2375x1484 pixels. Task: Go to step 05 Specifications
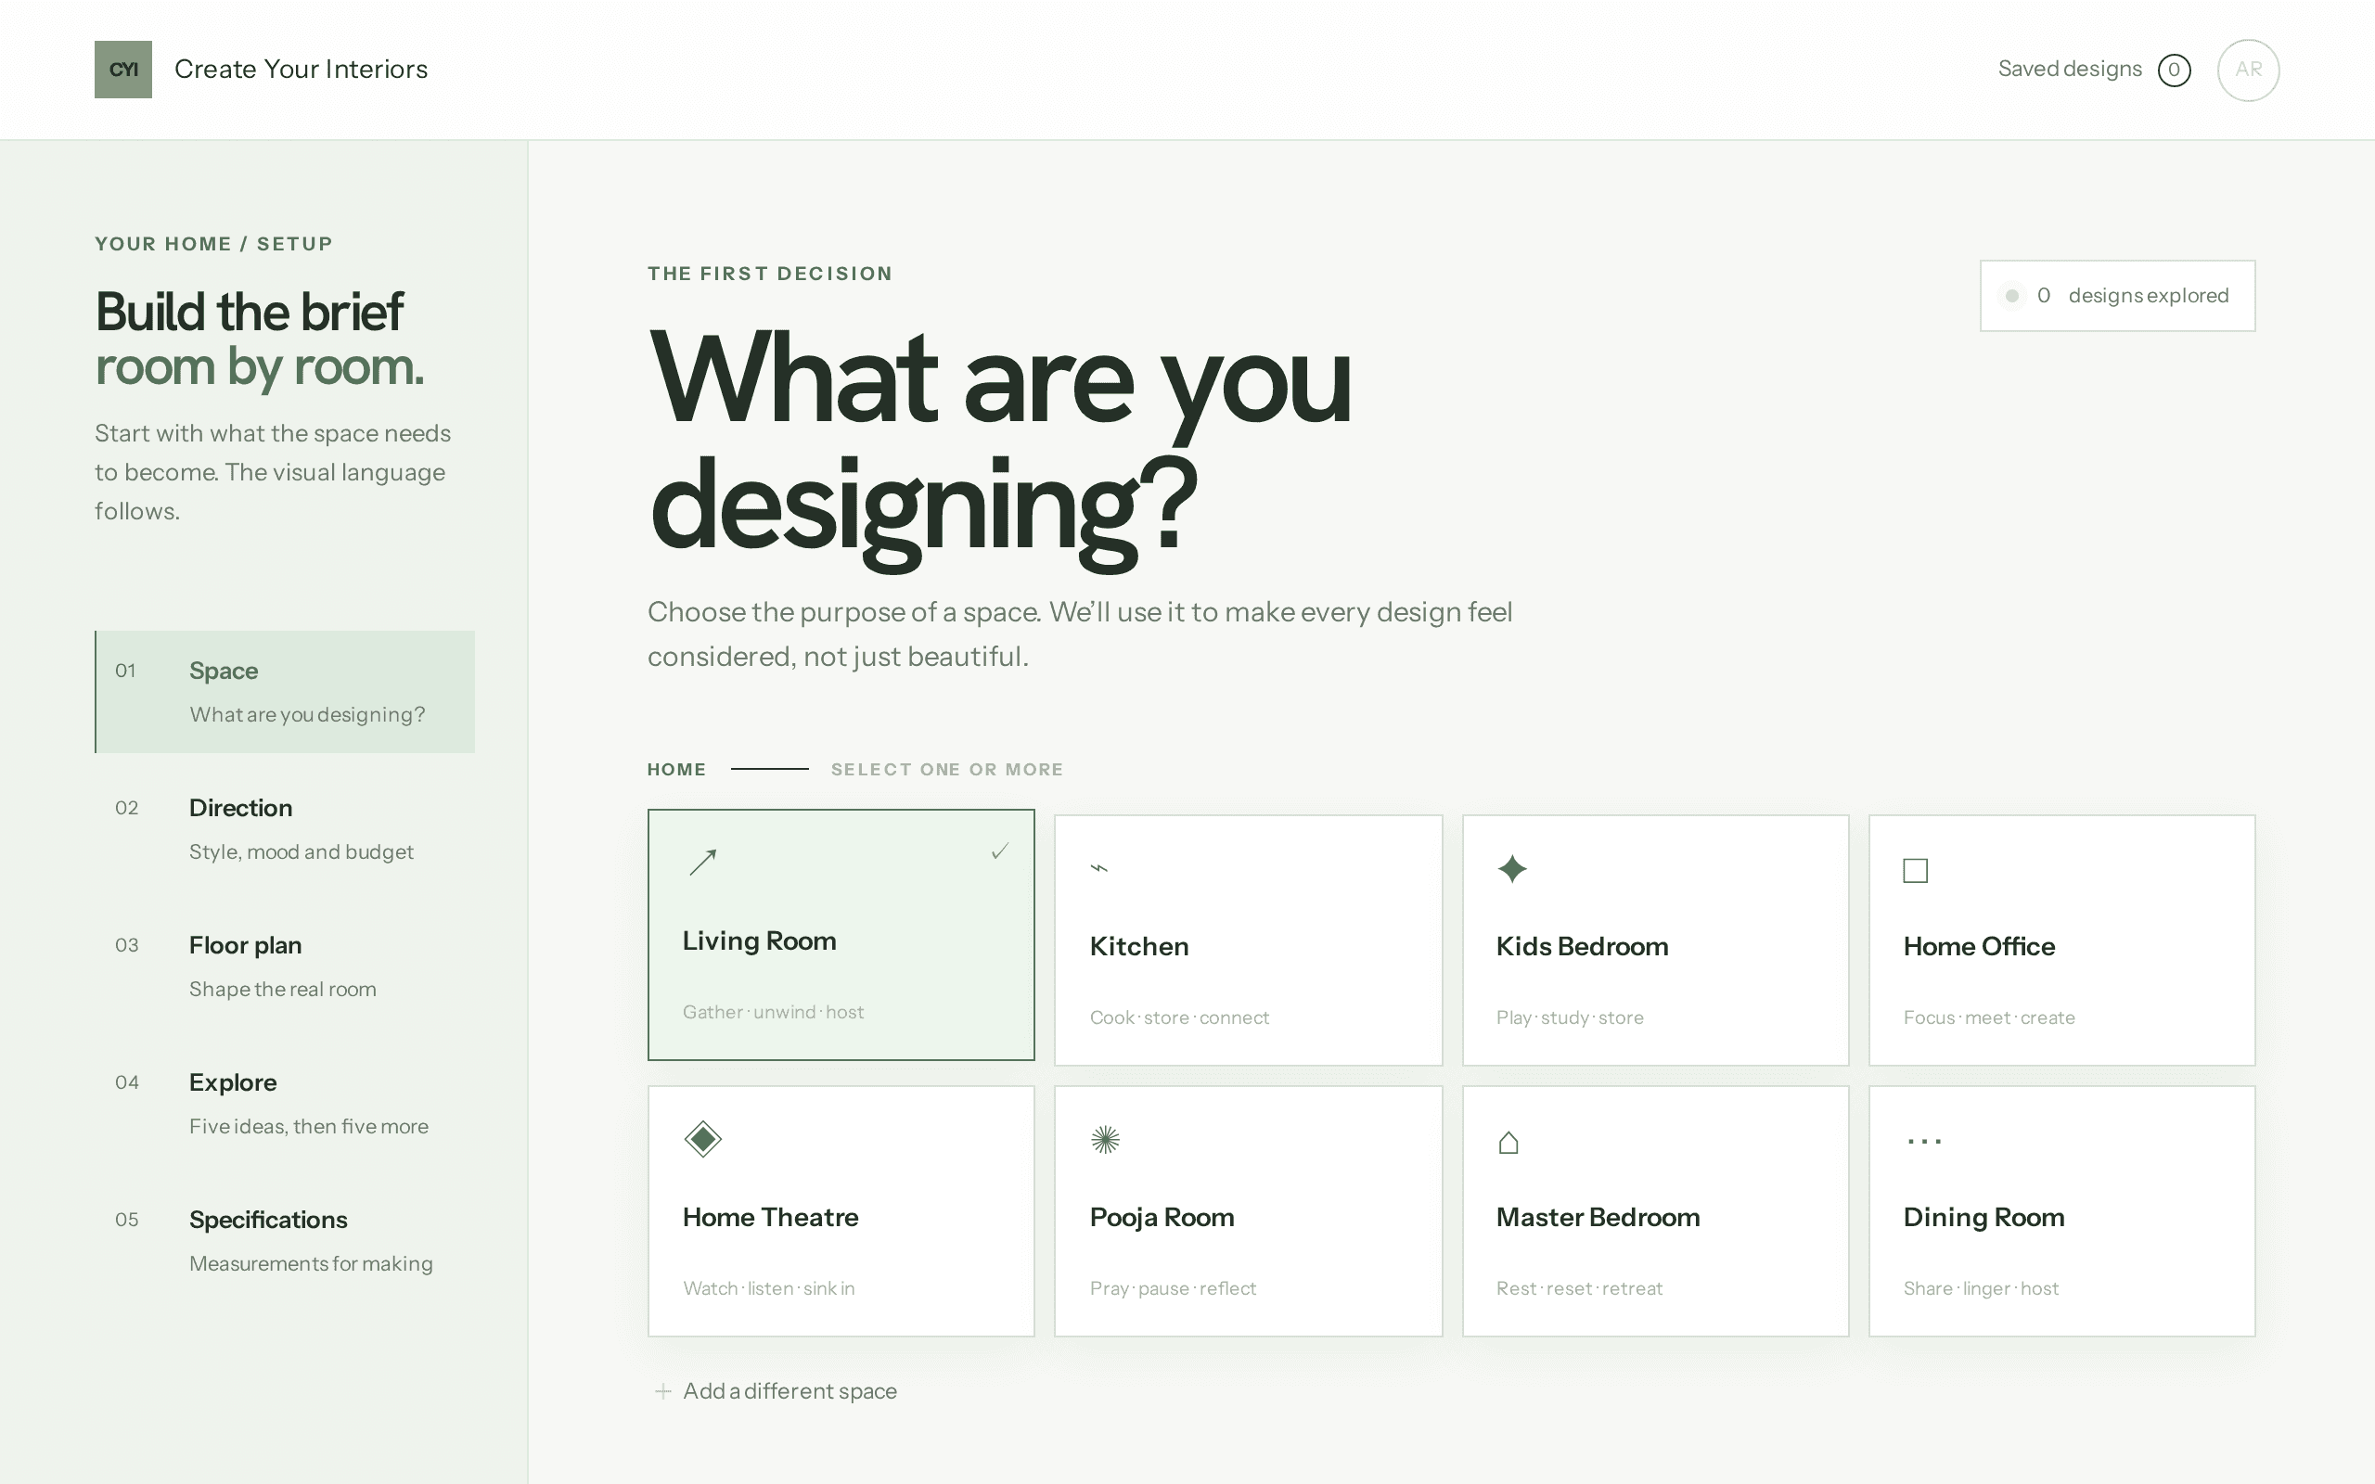pyautogui.click(x=285, y=1242)
